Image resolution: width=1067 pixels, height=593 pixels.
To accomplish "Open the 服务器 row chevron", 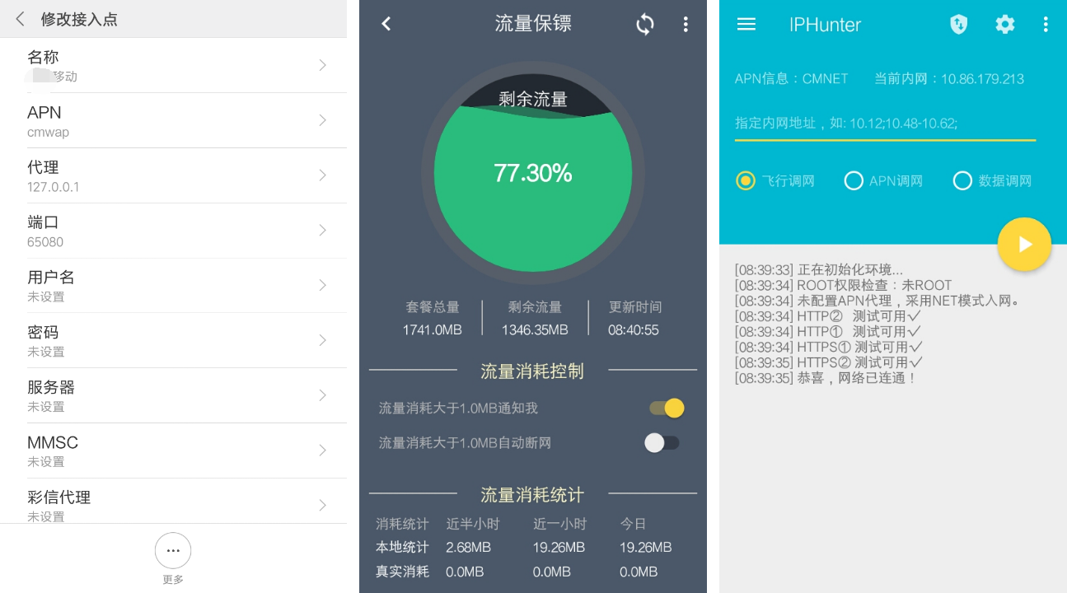I will (323, 395).
